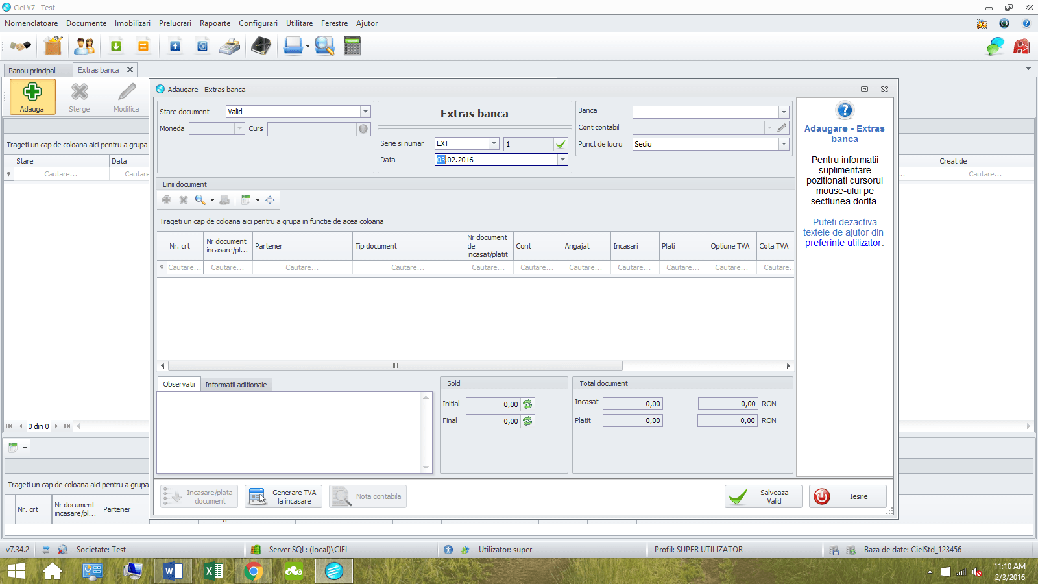1038x584 pixels.
Task: Click the red phone support icon
Action: tap(1022, 46)
